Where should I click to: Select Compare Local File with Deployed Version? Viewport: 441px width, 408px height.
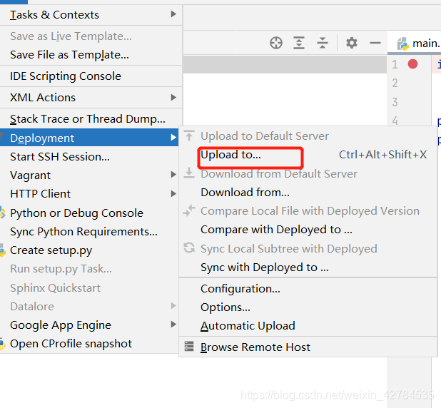coord(308,211)
